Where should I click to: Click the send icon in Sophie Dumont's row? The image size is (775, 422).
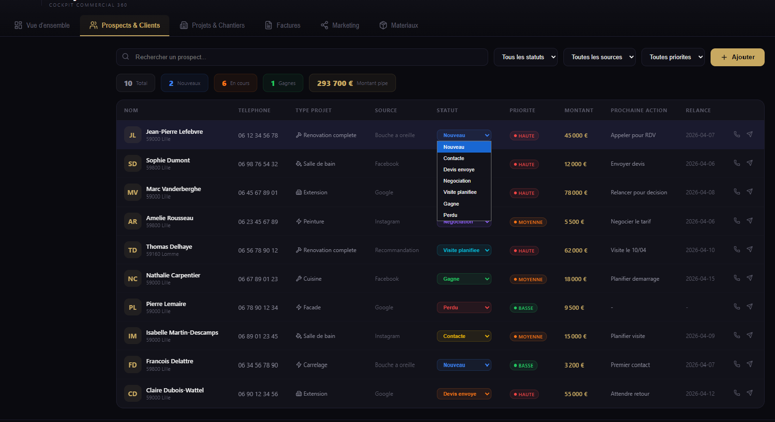pos(749,163)
